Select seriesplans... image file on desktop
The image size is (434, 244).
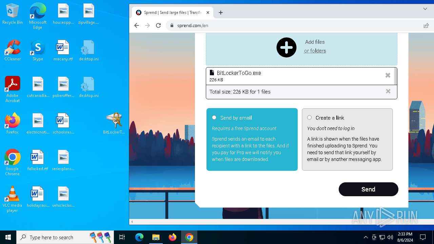pos(63,160)
